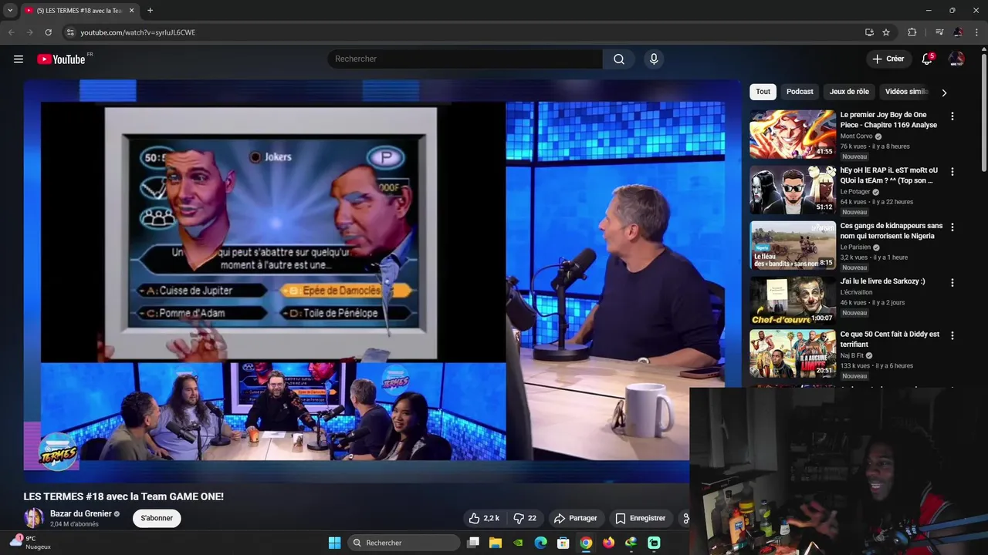Viewport: 988px width, 555px height.
Task: Open the Chrome extensions puzzle icon
Action: pos(912,32)
